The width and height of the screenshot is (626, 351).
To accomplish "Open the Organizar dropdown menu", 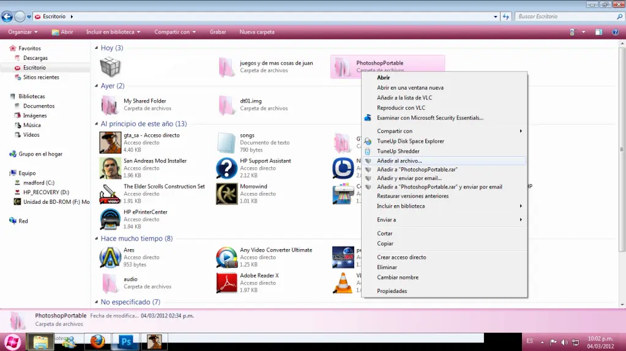I will click(23, 32).
